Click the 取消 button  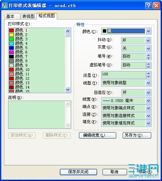[115, 172]
